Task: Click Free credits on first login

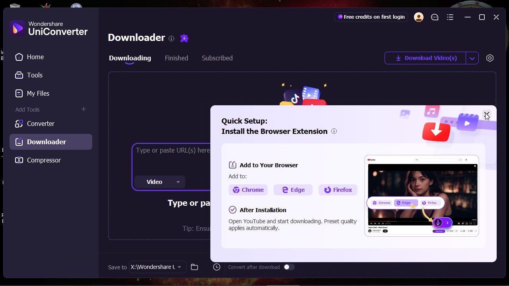Action: tap(371, 17)
